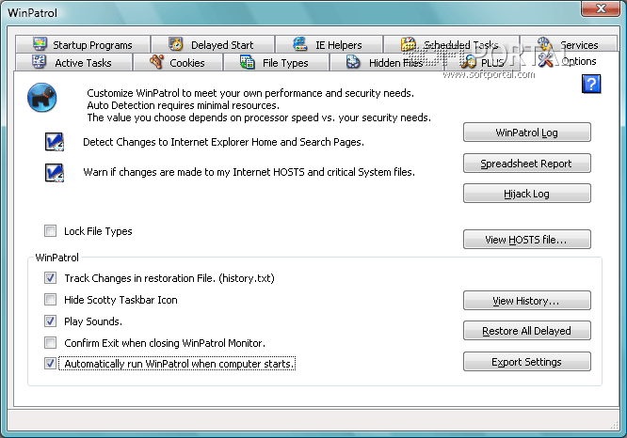The image size is (627, 438).
Task: Click the Scheduled Tasks tab icon
Action: [409, 44]
